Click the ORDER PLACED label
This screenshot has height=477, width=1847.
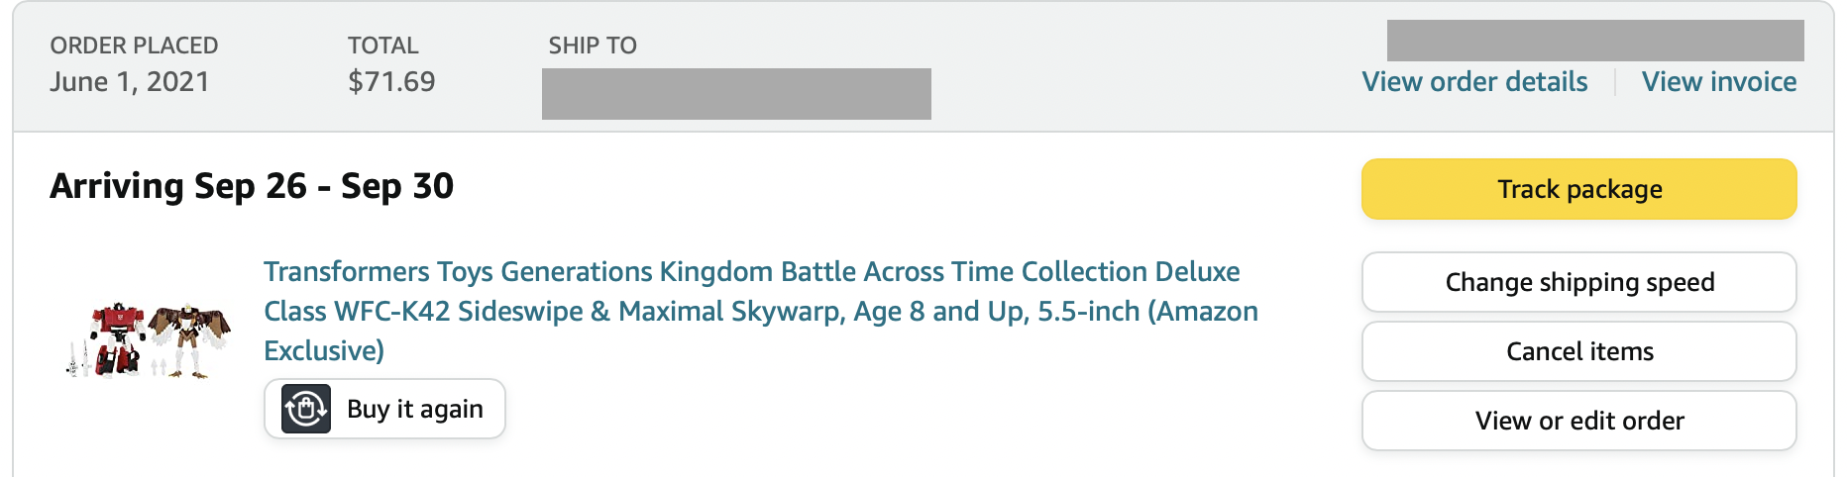coord(134,46)
